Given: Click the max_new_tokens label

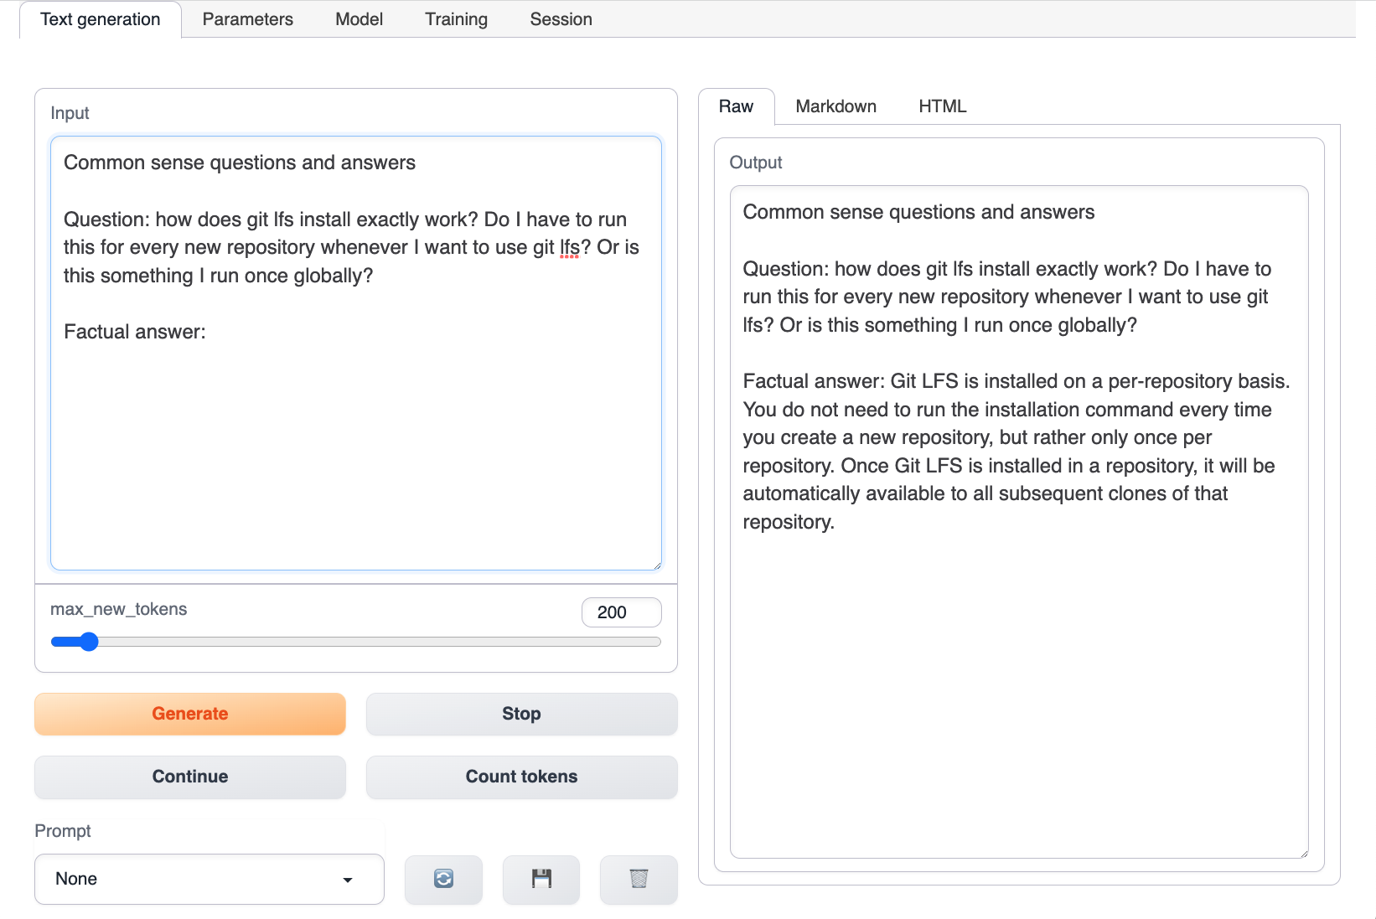Looking at the screenshot, I should (119, 609).
